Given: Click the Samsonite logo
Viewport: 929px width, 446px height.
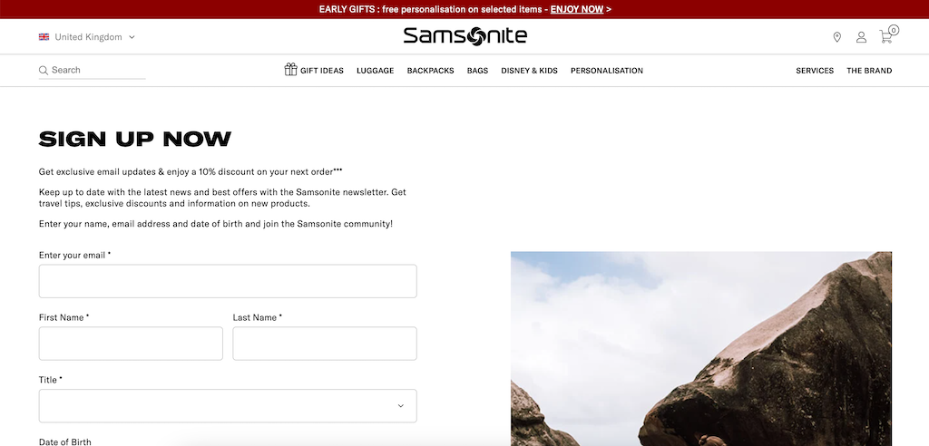Looking at the screenshot, I should 464,36.
